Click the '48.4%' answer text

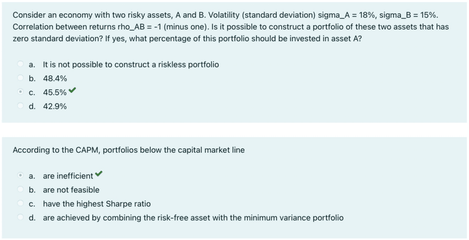click(55, 79)
